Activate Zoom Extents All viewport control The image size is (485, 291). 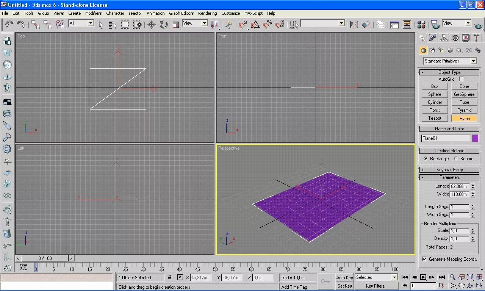[479, 277]
